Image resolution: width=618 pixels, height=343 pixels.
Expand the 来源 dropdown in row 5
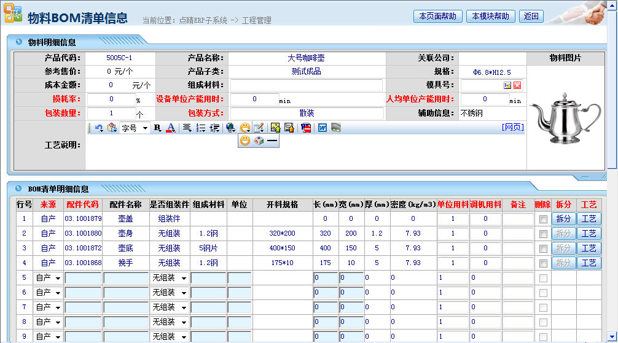tap(48, 278)
